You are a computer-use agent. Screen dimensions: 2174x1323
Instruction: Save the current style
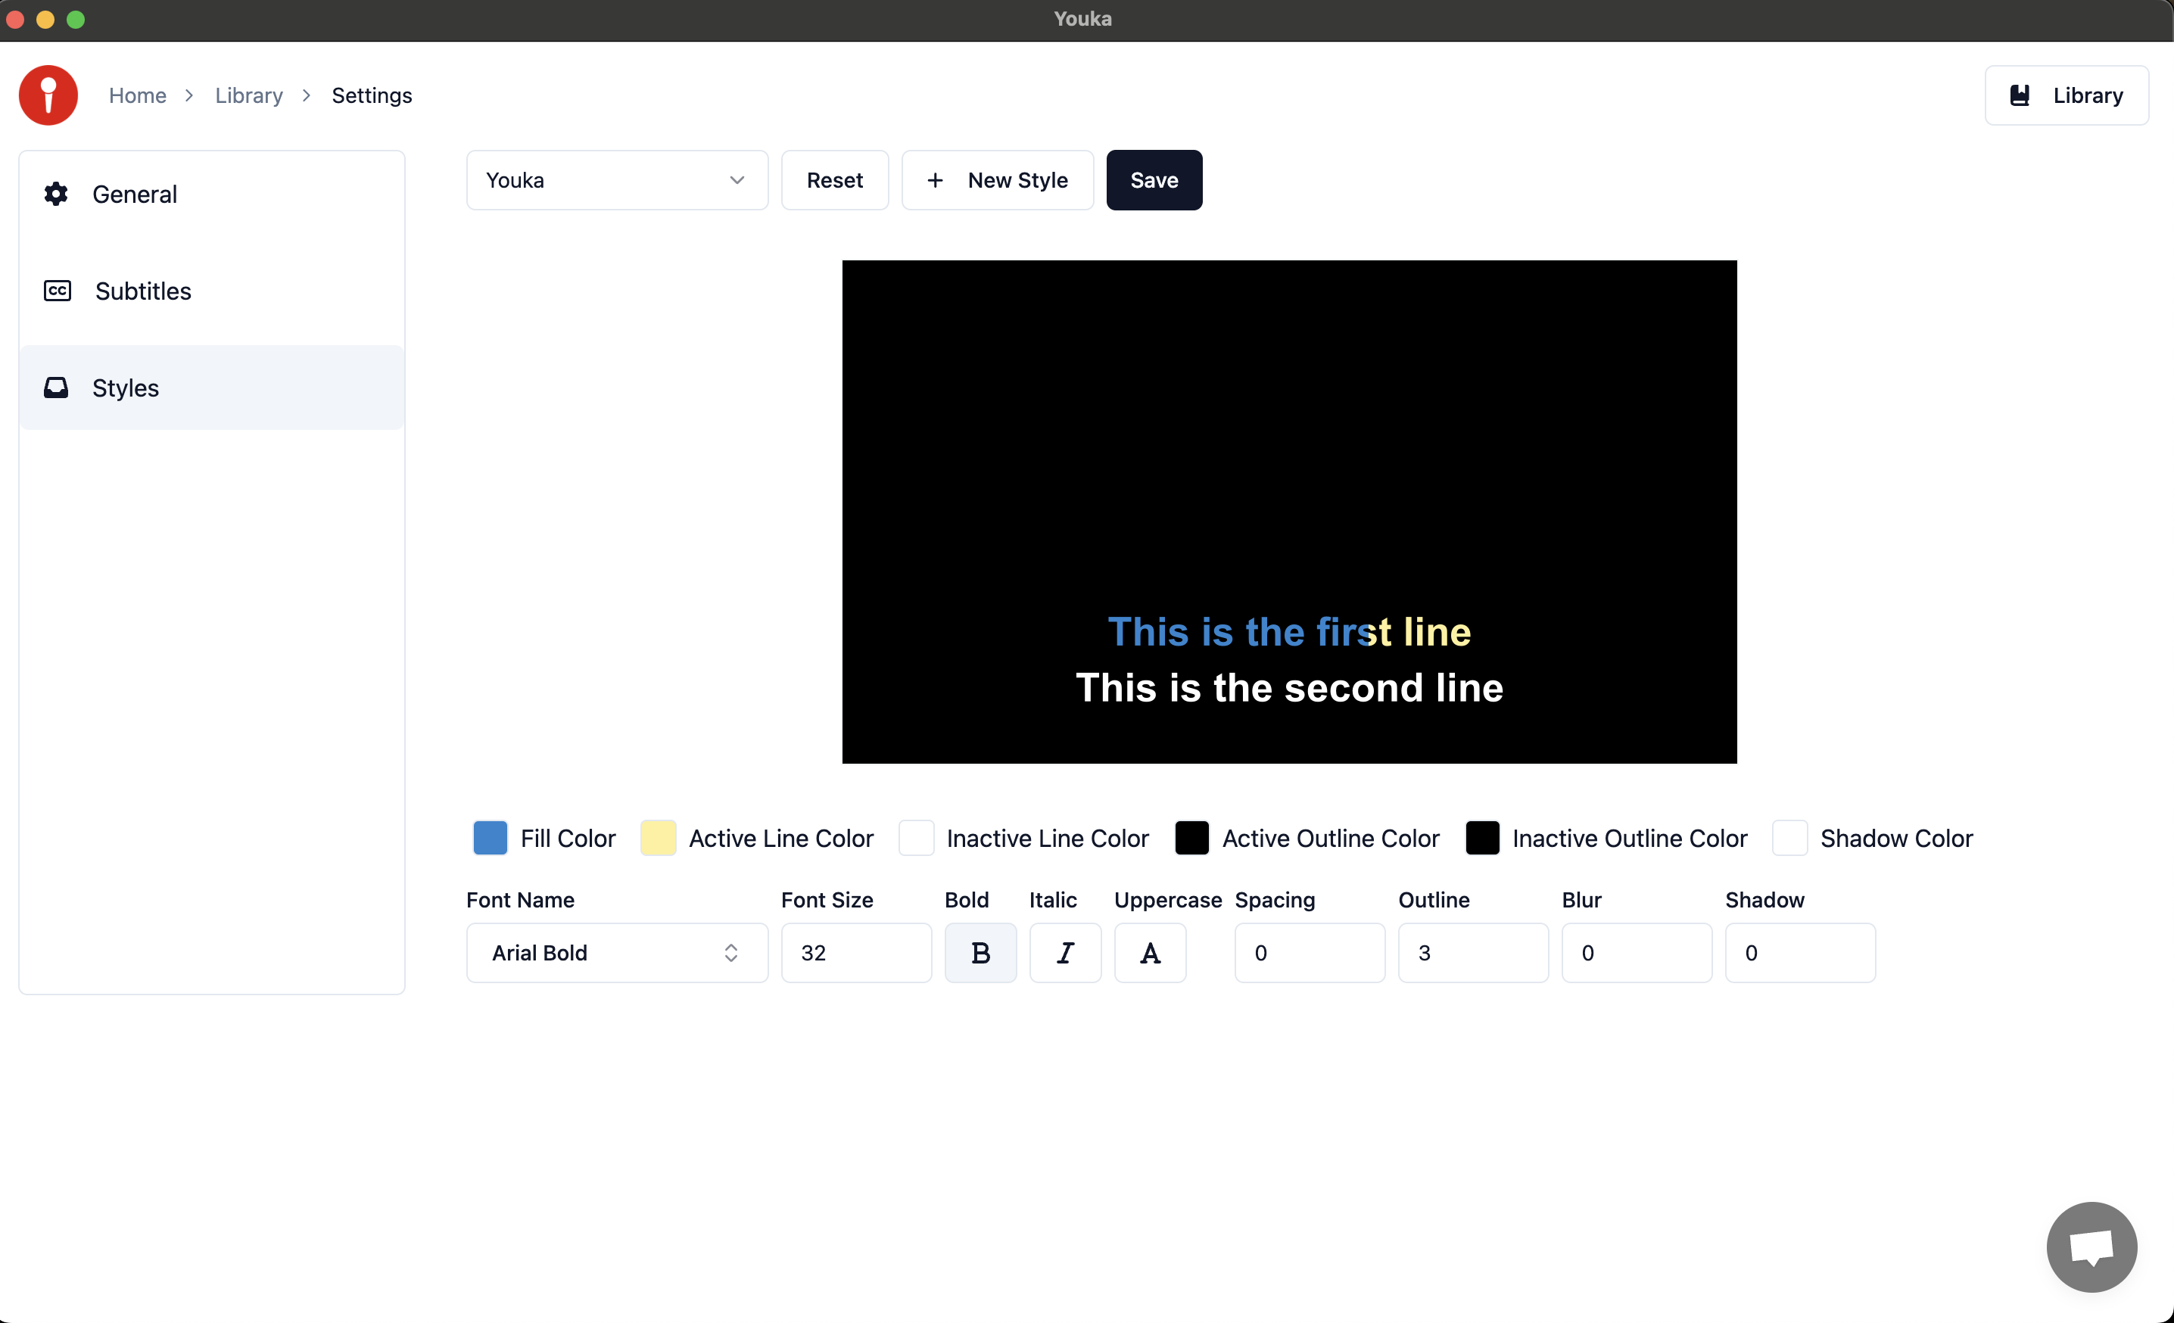coord(1154,180)
